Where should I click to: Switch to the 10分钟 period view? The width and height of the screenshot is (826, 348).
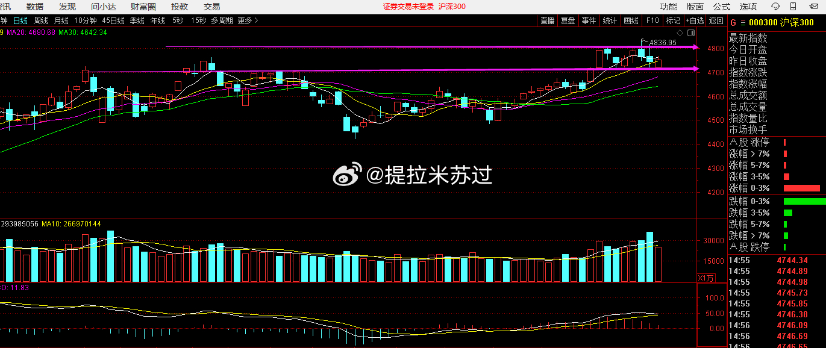[x=84, y=20]
